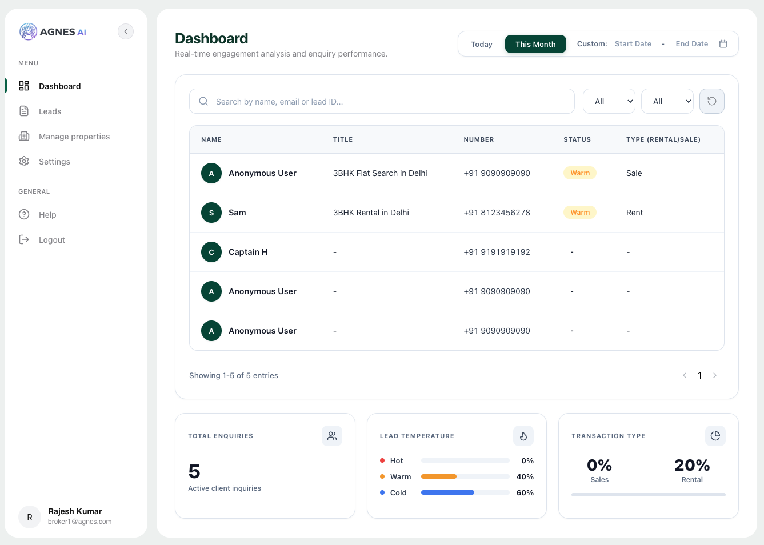Open the first All filter dropdown
The width and height of the screenshot is (764, 545).
click(609, 101)
